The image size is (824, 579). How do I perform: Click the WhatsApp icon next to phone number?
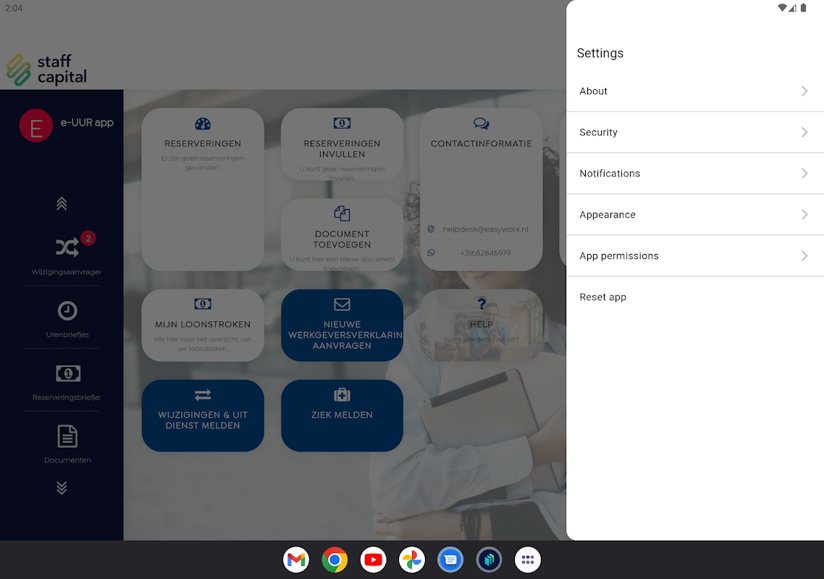[431, 253]
